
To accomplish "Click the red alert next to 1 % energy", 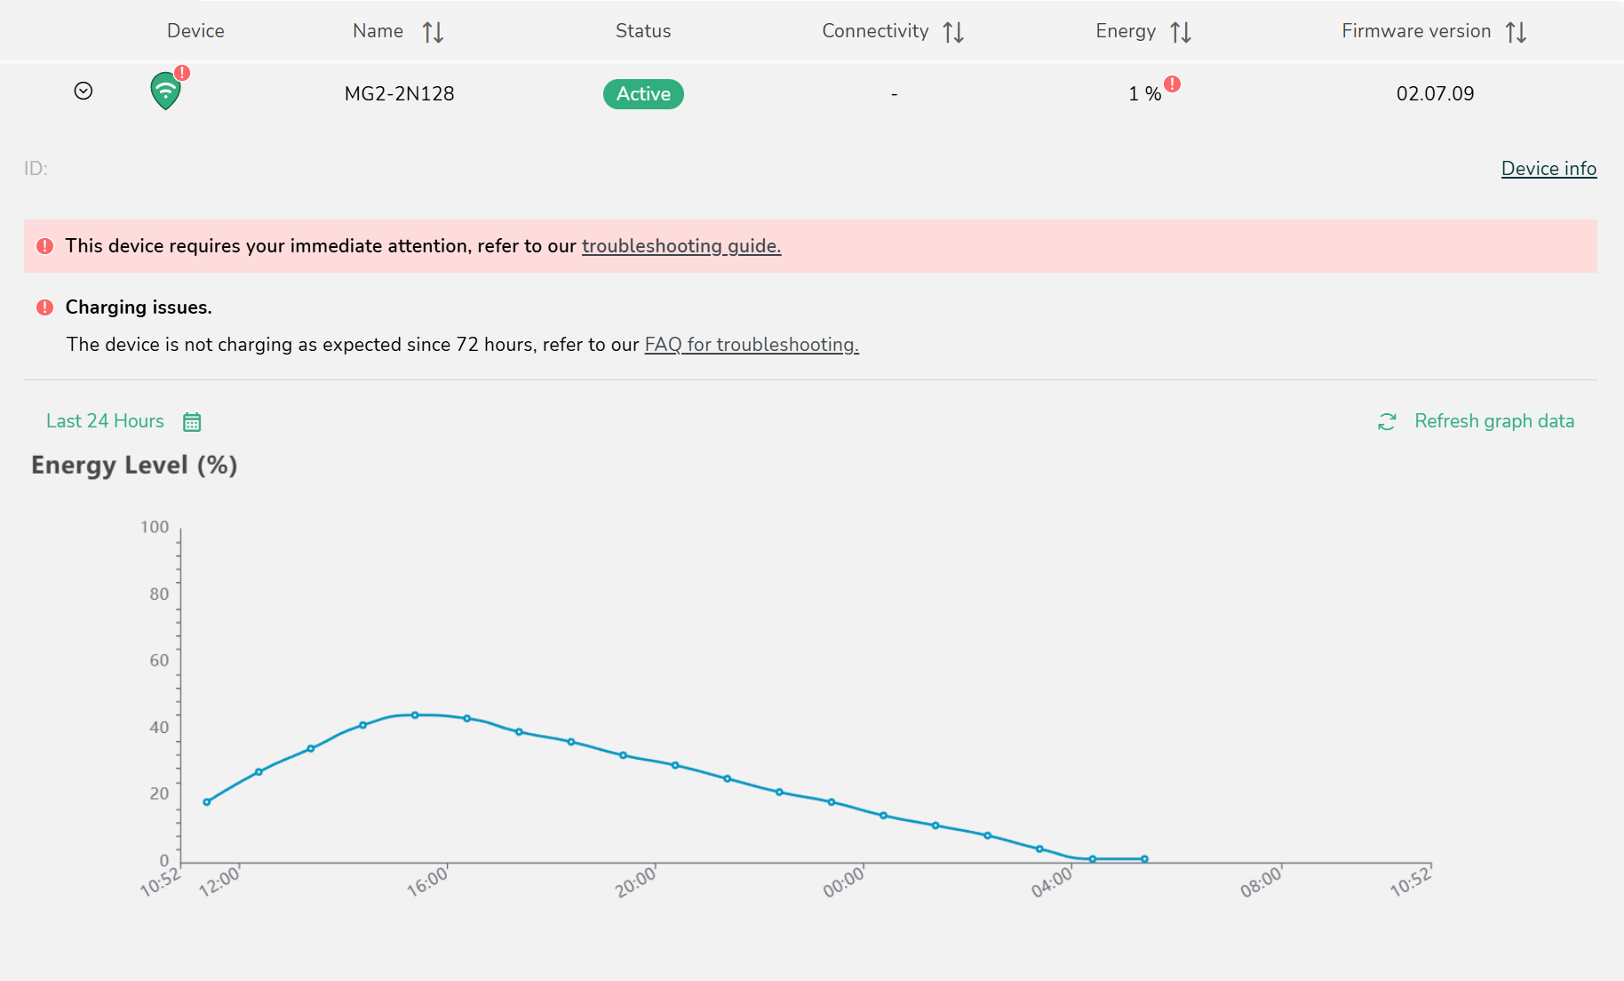I will 1173,84.
